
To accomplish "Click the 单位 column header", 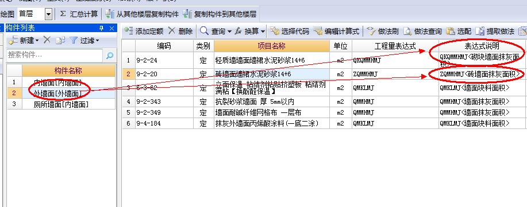I will tap(340, 46).
